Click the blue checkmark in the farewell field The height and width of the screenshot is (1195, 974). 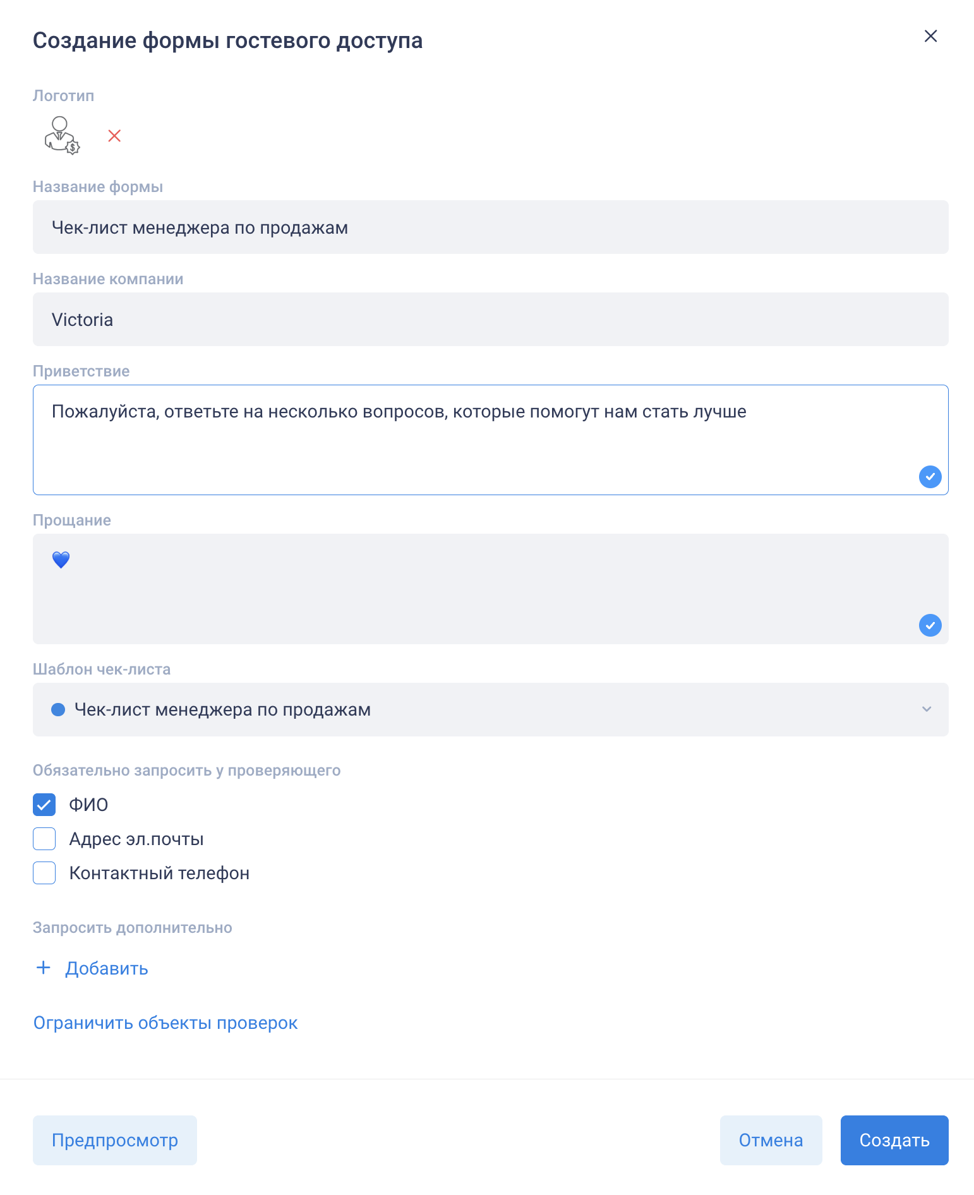[x=930, y=625]
